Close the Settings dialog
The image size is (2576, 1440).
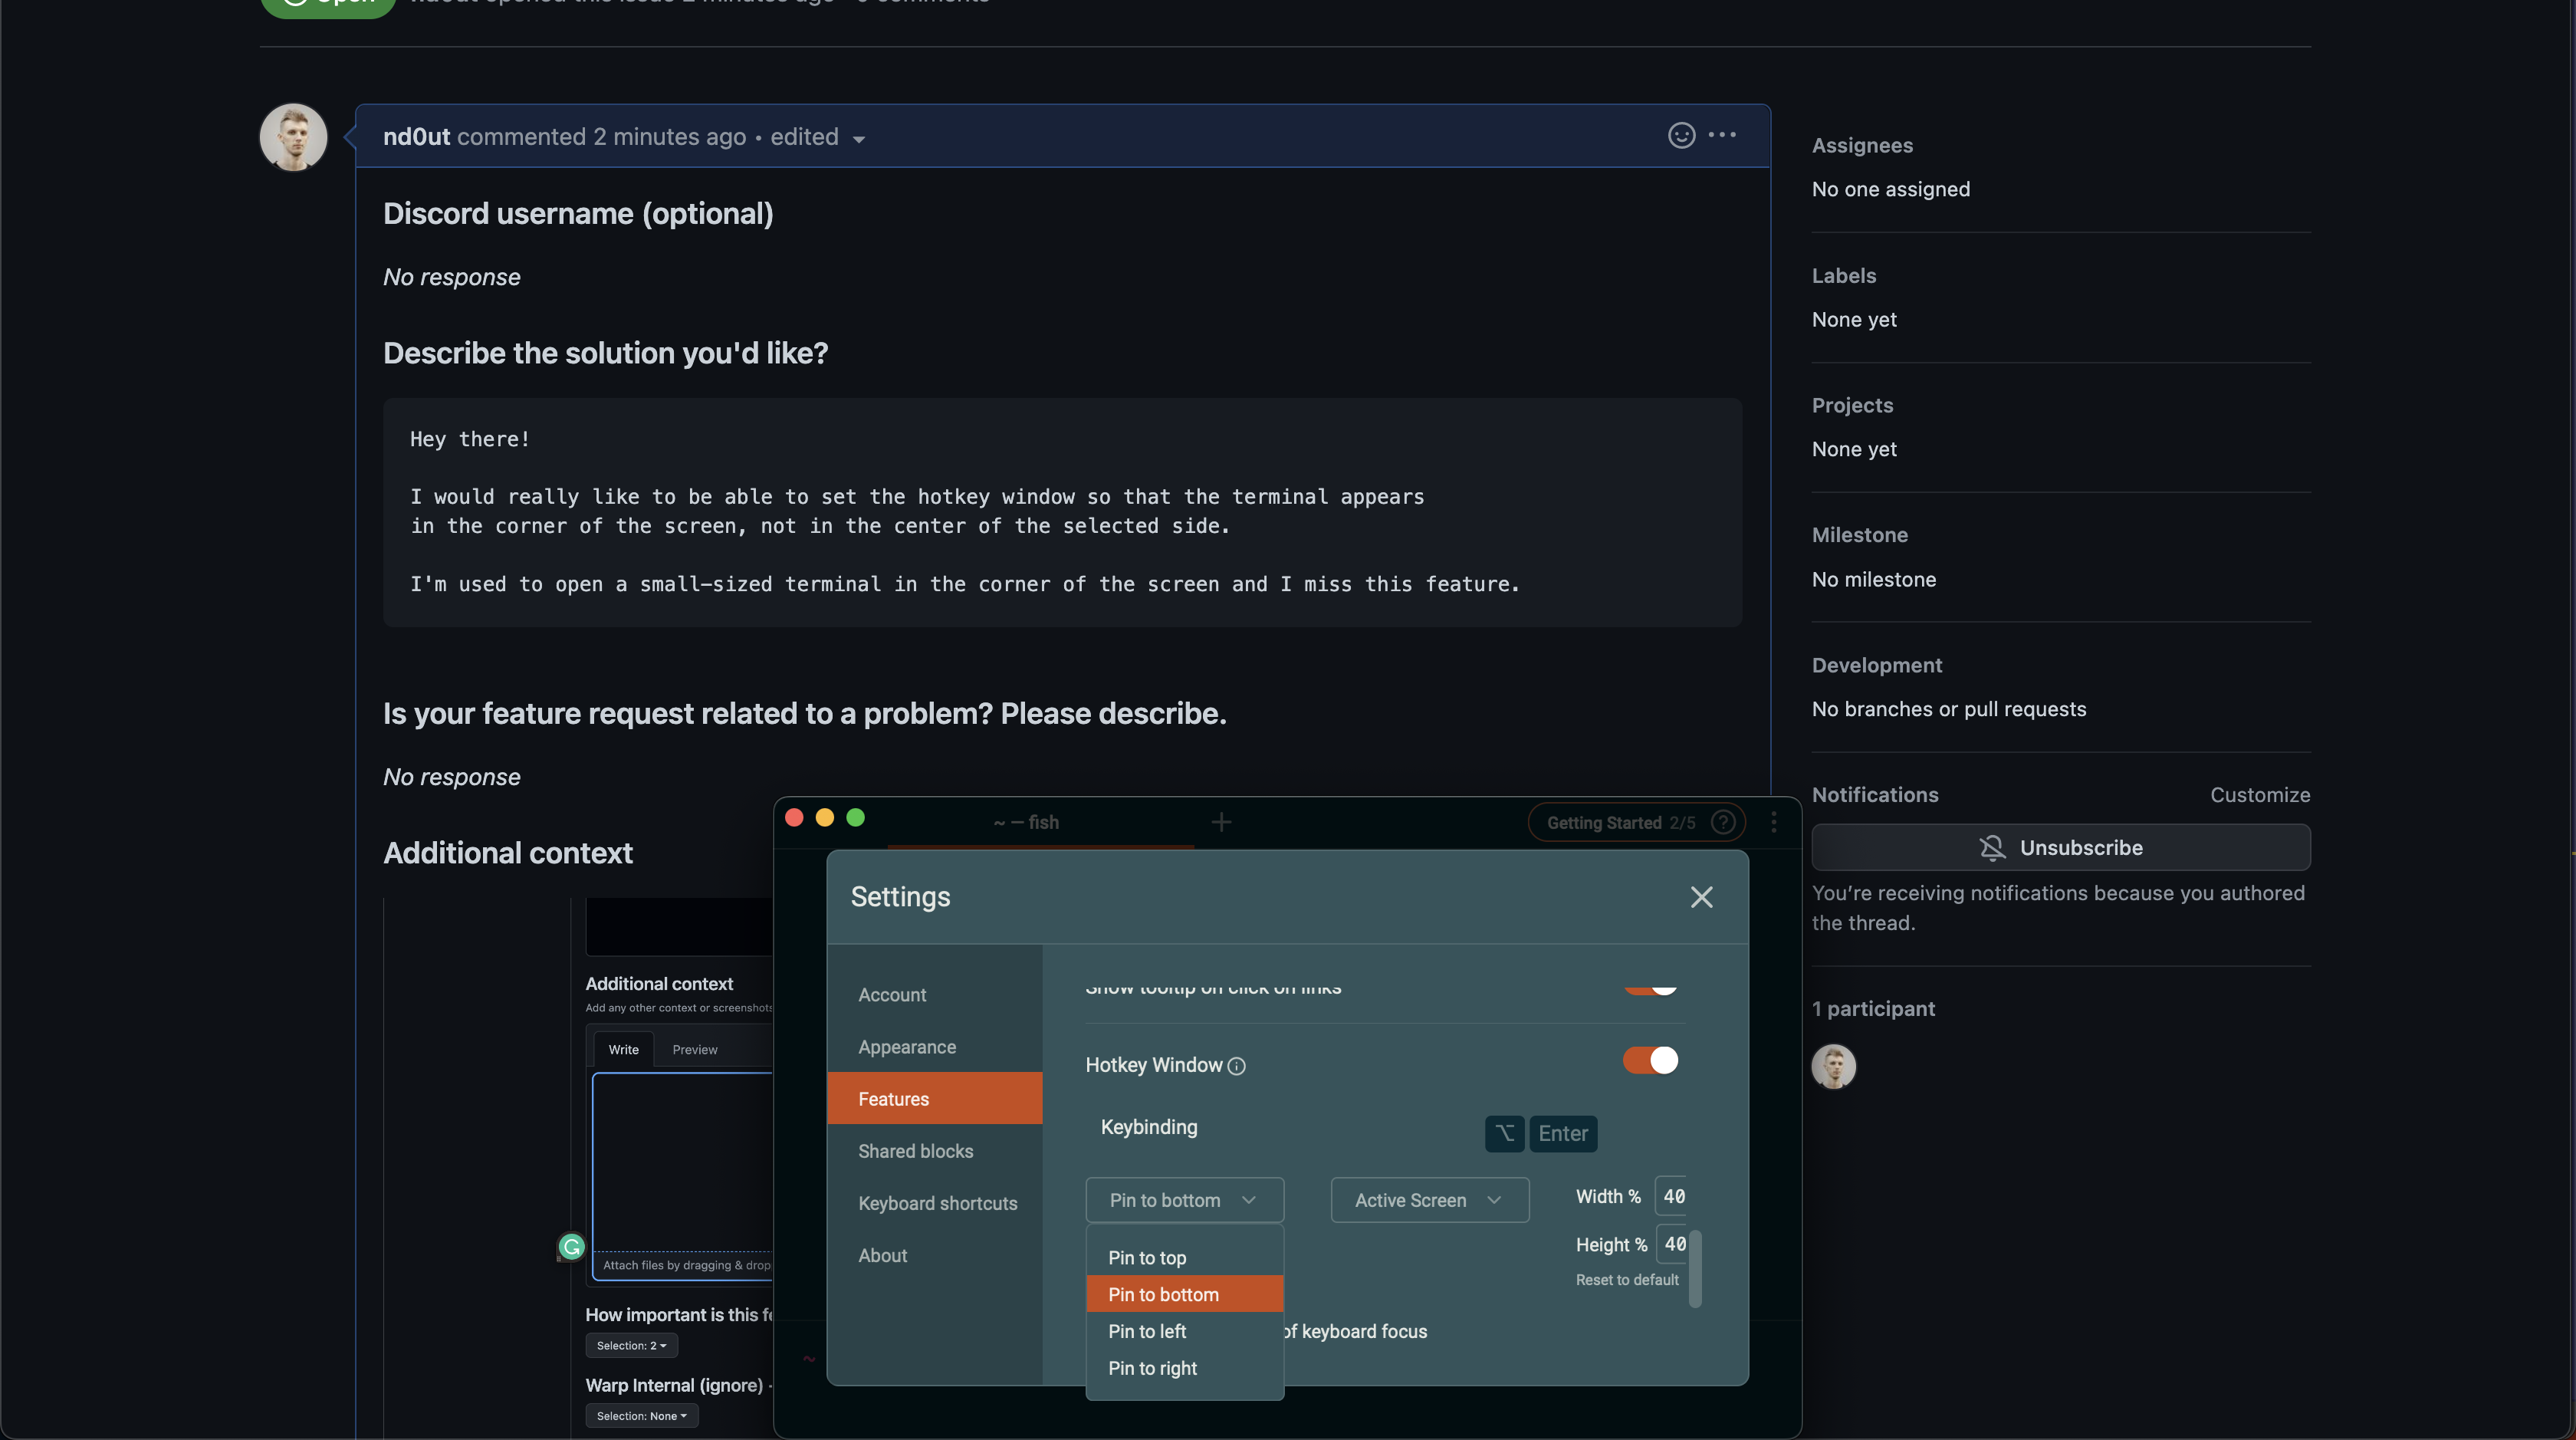click(x=1701, y=897)
